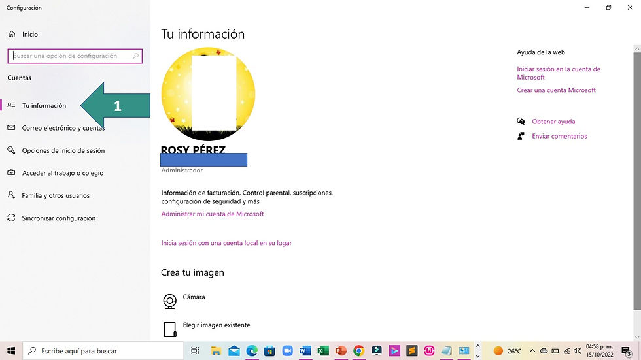
Task: Click the battery tray icon
Action: click(x=555, y=351)
